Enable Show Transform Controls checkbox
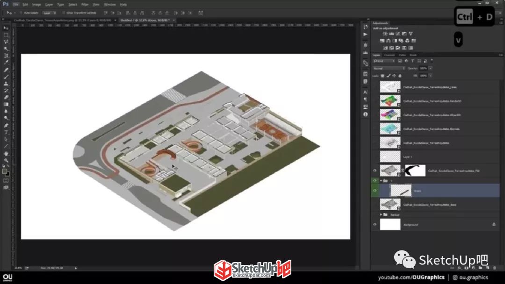Image resolution: width=505 pixels, height=284 pixels. [x=64, y=13]
